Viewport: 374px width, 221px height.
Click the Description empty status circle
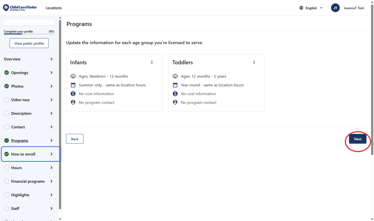7,113
